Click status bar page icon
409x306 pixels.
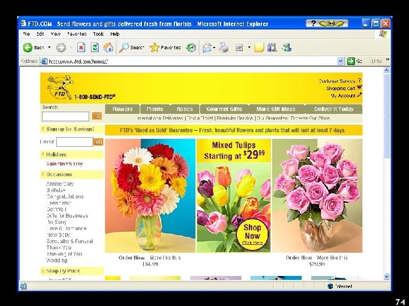(23, 286)
